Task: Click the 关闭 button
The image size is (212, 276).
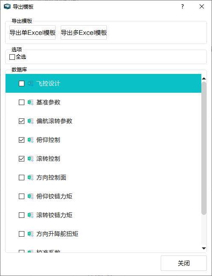Action: 184,263
